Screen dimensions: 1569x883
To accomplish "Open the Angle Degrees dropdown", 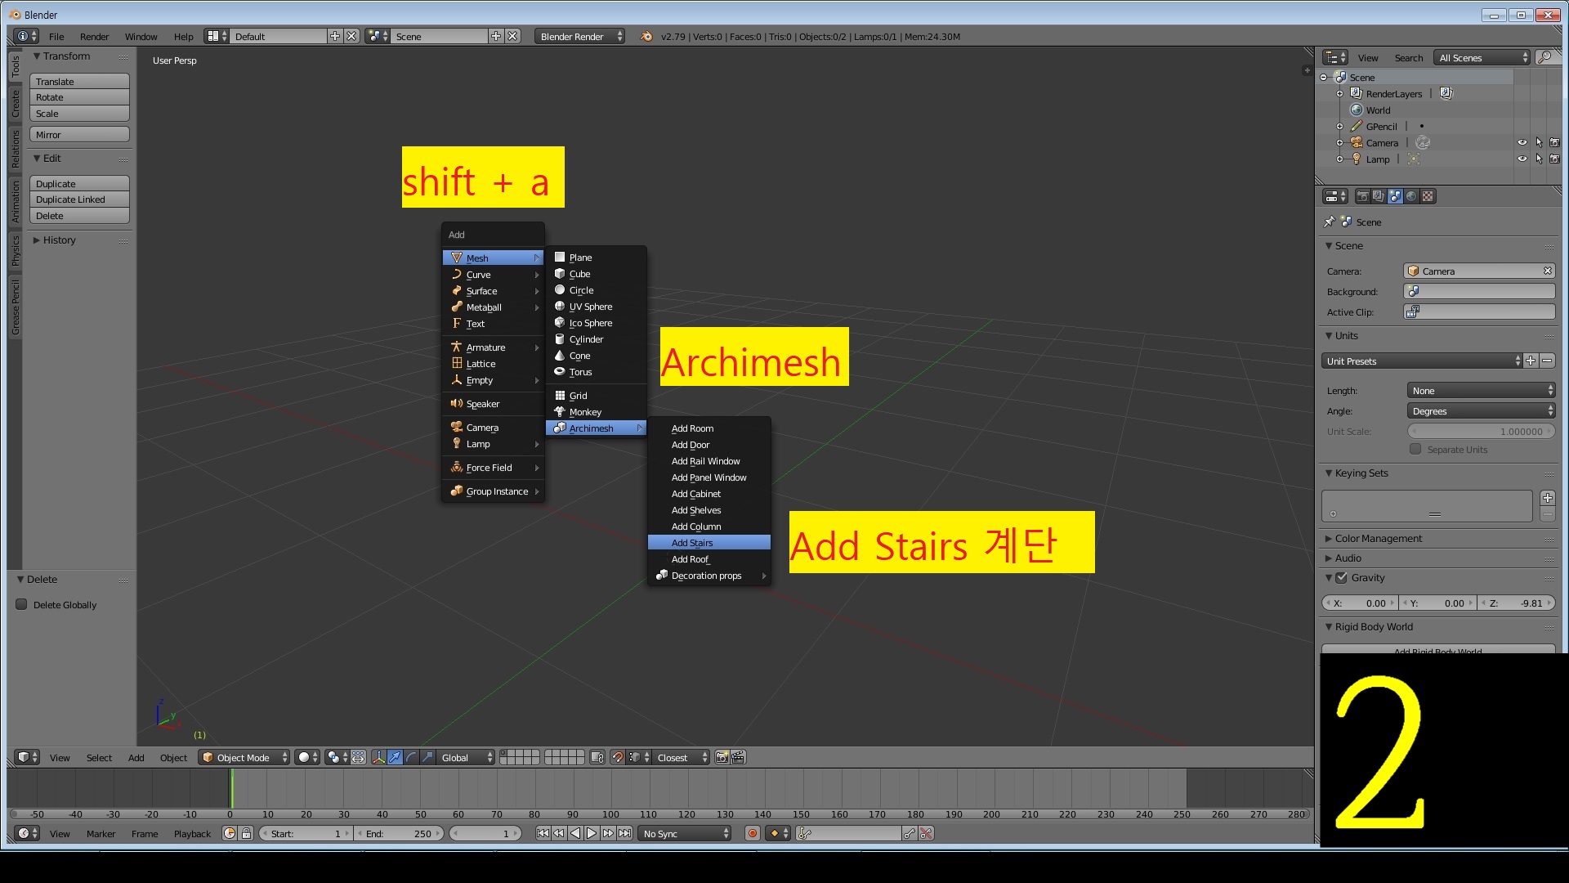I will click(1481, 410).
